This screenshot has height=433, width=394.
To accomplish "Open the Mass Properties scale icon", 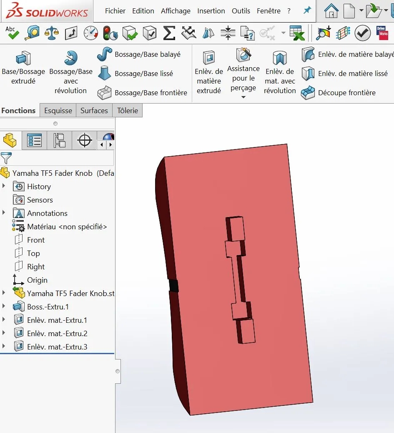I will pyautogui.click(x=52, y=33).
